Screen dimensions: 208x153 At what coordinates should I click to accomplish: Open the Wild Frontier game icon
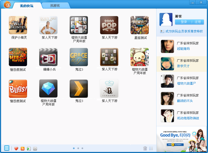(x=18, y=25)
